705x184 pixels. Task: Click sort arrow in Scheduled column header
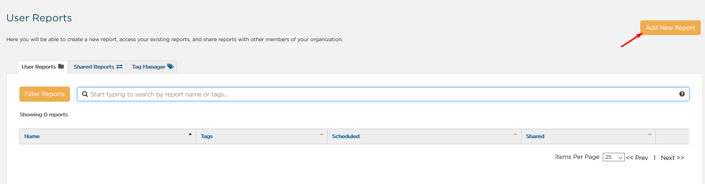click(515, 134)
